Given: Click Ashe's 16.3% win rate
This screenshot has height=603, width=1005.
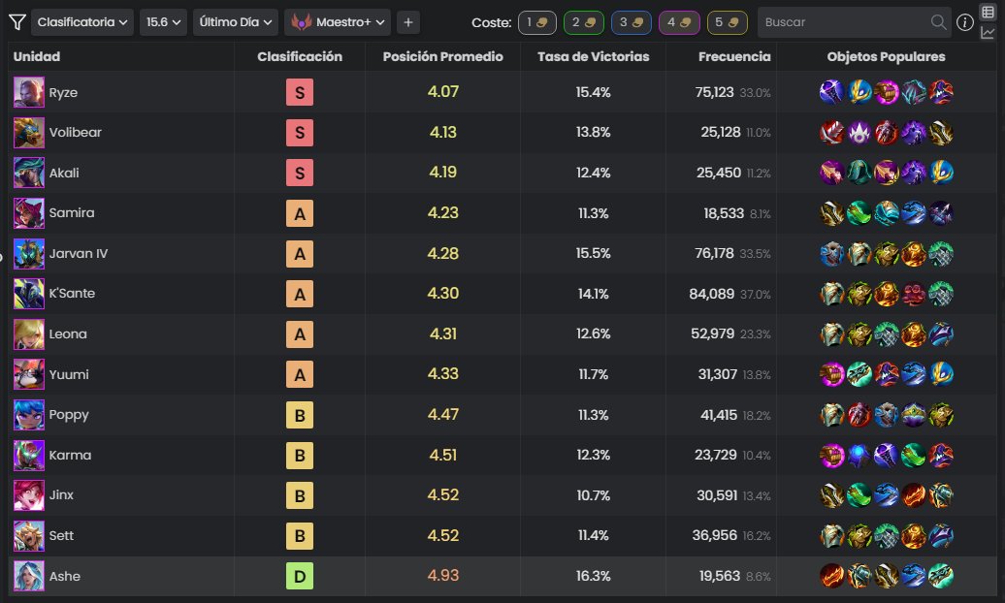Looking at the screenshot, I should [593, 576].
